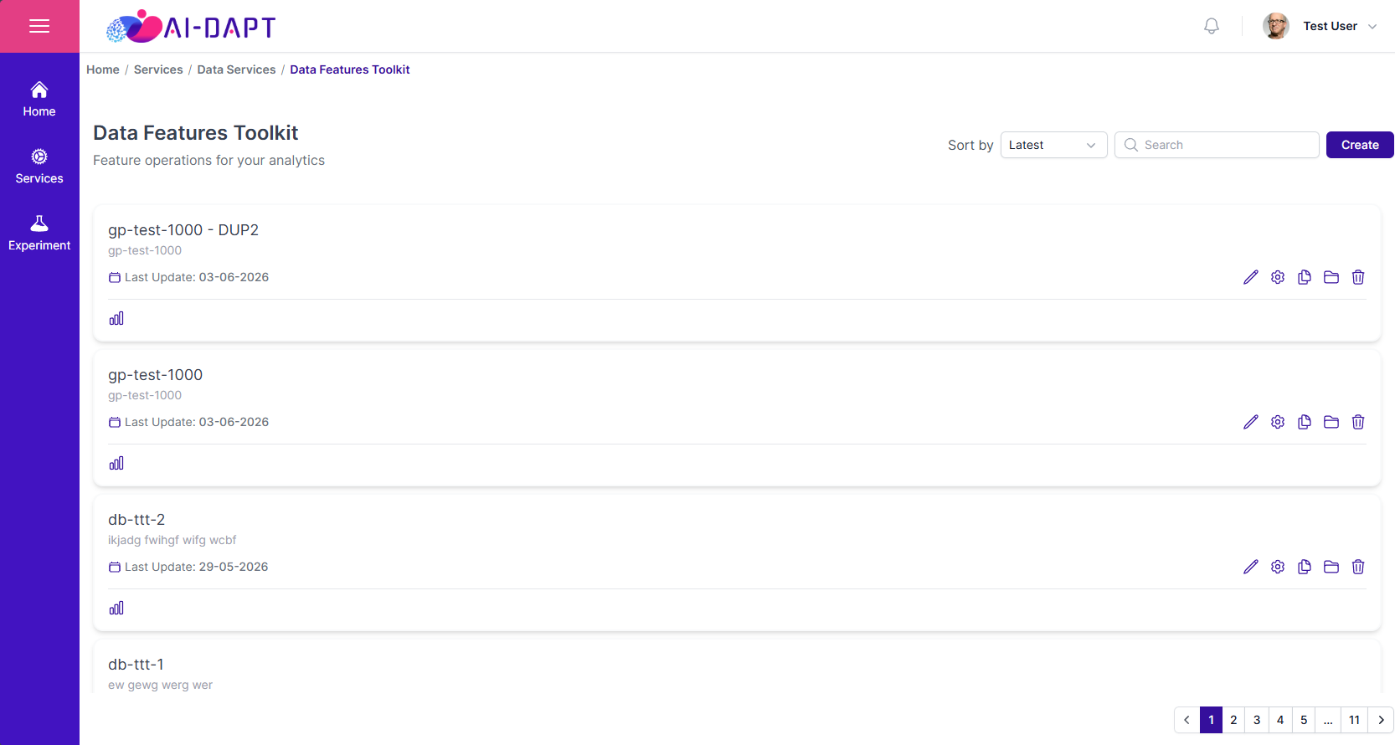This screenshot has width=1395, height=745.
Task: Open folder icon for second card gp-test-1000
Action: click(1331, 422)
